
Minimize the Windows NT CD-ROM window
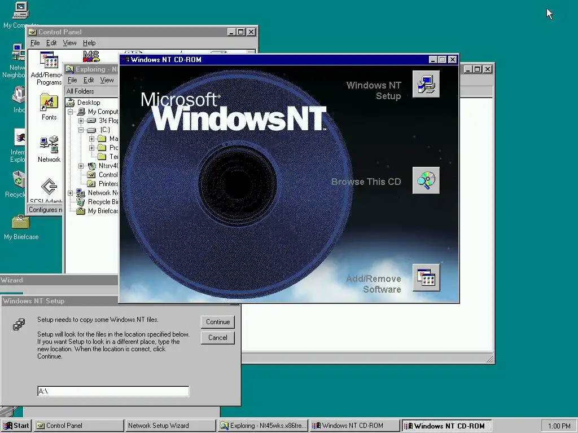coord(433,60)
